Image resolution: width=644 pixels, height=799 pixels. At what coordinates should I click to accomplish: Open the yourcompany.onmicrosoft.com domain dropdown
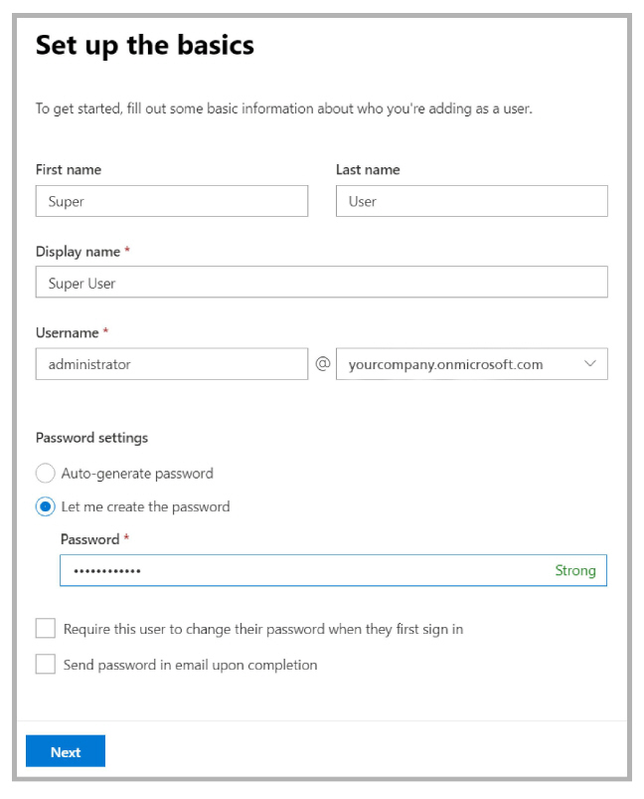point(471,364)
